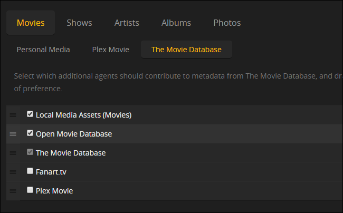Uncheck Open Movie Database checkbox
Image resolution: width=343 pixels, height=213 pixels.
coord(30,133)
